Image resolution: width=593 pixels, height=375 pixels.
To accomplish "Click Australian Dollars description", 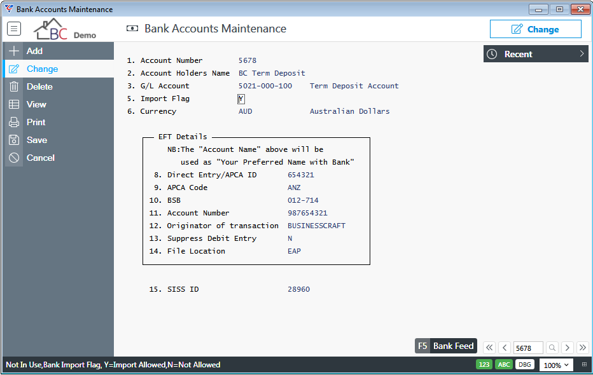I will point(349,111).
